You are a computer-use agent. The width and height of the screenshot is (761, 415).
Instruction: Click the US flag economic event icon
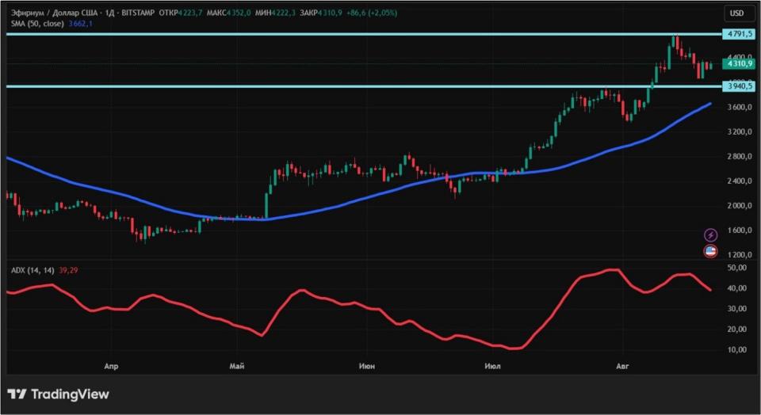[x=711, y=252]
